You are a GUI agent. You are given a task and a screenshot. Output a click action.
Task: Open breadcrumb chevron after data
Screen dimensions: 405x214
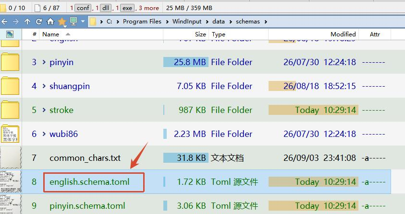click(x=231, y=22)
